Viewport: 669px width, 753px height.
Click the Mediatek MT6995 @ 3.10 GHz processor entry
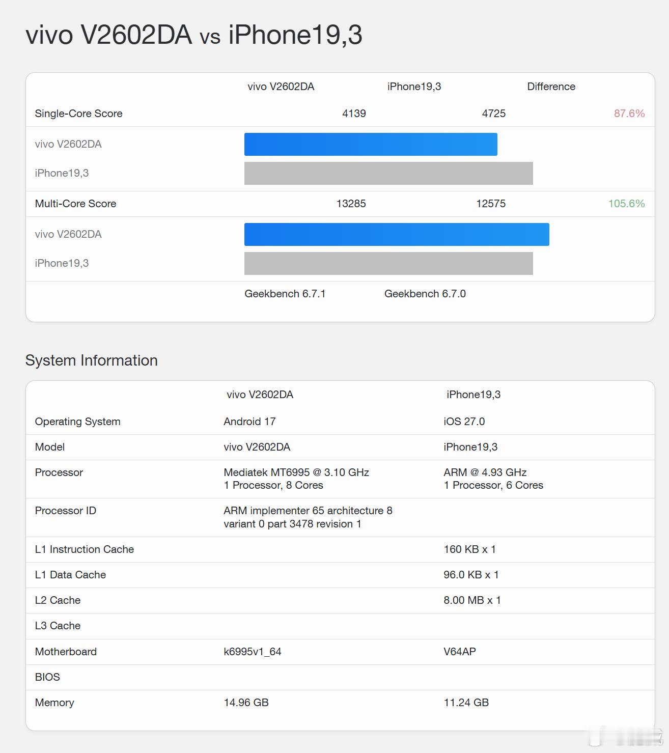tap(296, 472)
